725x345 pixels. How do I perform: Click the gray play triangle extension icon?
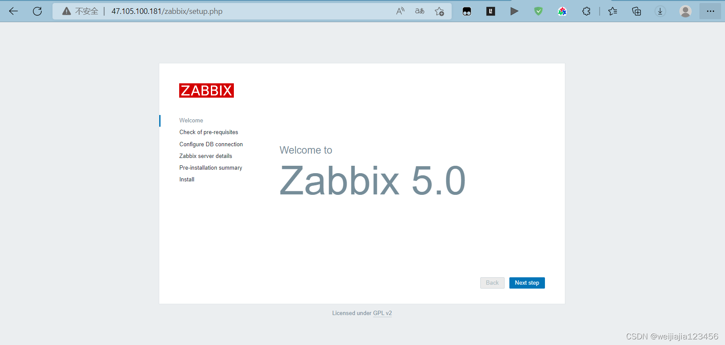click(514, 11)
